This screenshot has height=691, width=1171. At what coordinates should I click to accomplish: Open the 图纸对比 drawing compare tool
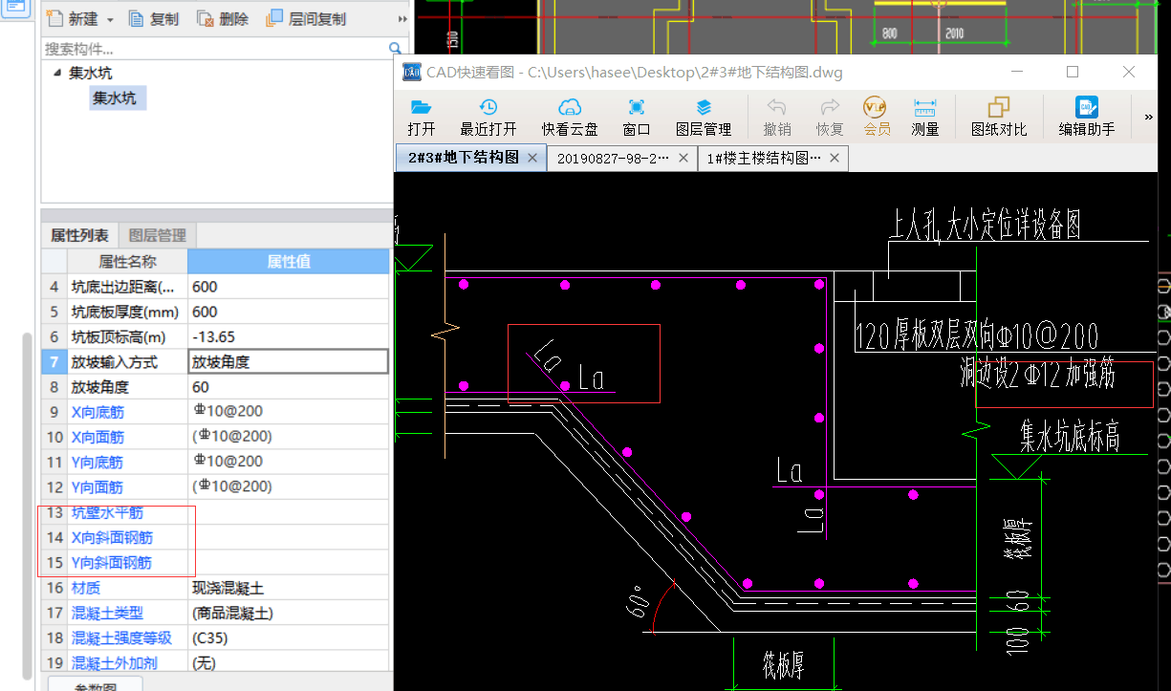tap(999, 117)
